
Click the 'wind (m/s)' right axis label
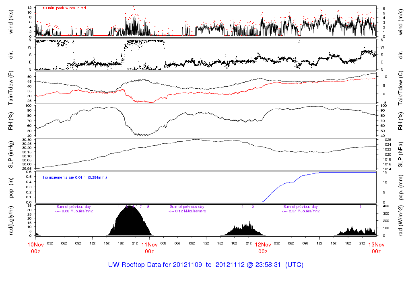401,22
